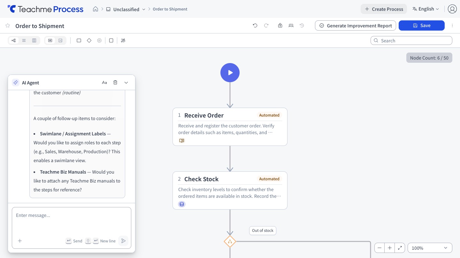Change AI Agent text size (Aa)
The image size is (460, 258).
tap(104, 82)
